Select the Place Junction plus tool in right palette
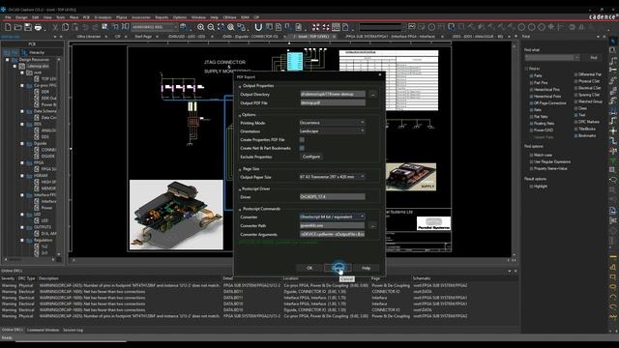Screen dimensions: 619x348 613,130
